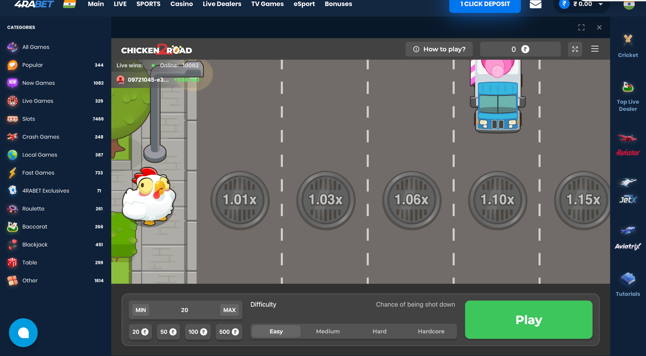Go to the Main tab
The width and height of the screenshot is (646, 356).
tap(96, 4)
